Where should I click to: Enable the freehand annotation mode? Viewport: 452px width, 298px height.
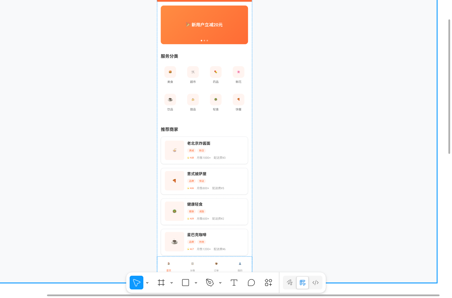coord(289,283)
